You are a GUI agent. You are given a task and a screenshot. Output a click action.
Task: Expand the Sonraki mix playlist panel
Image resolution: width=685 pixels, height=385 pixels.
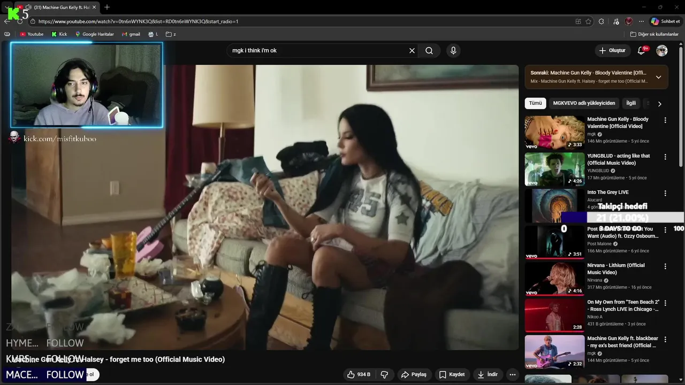658,77
